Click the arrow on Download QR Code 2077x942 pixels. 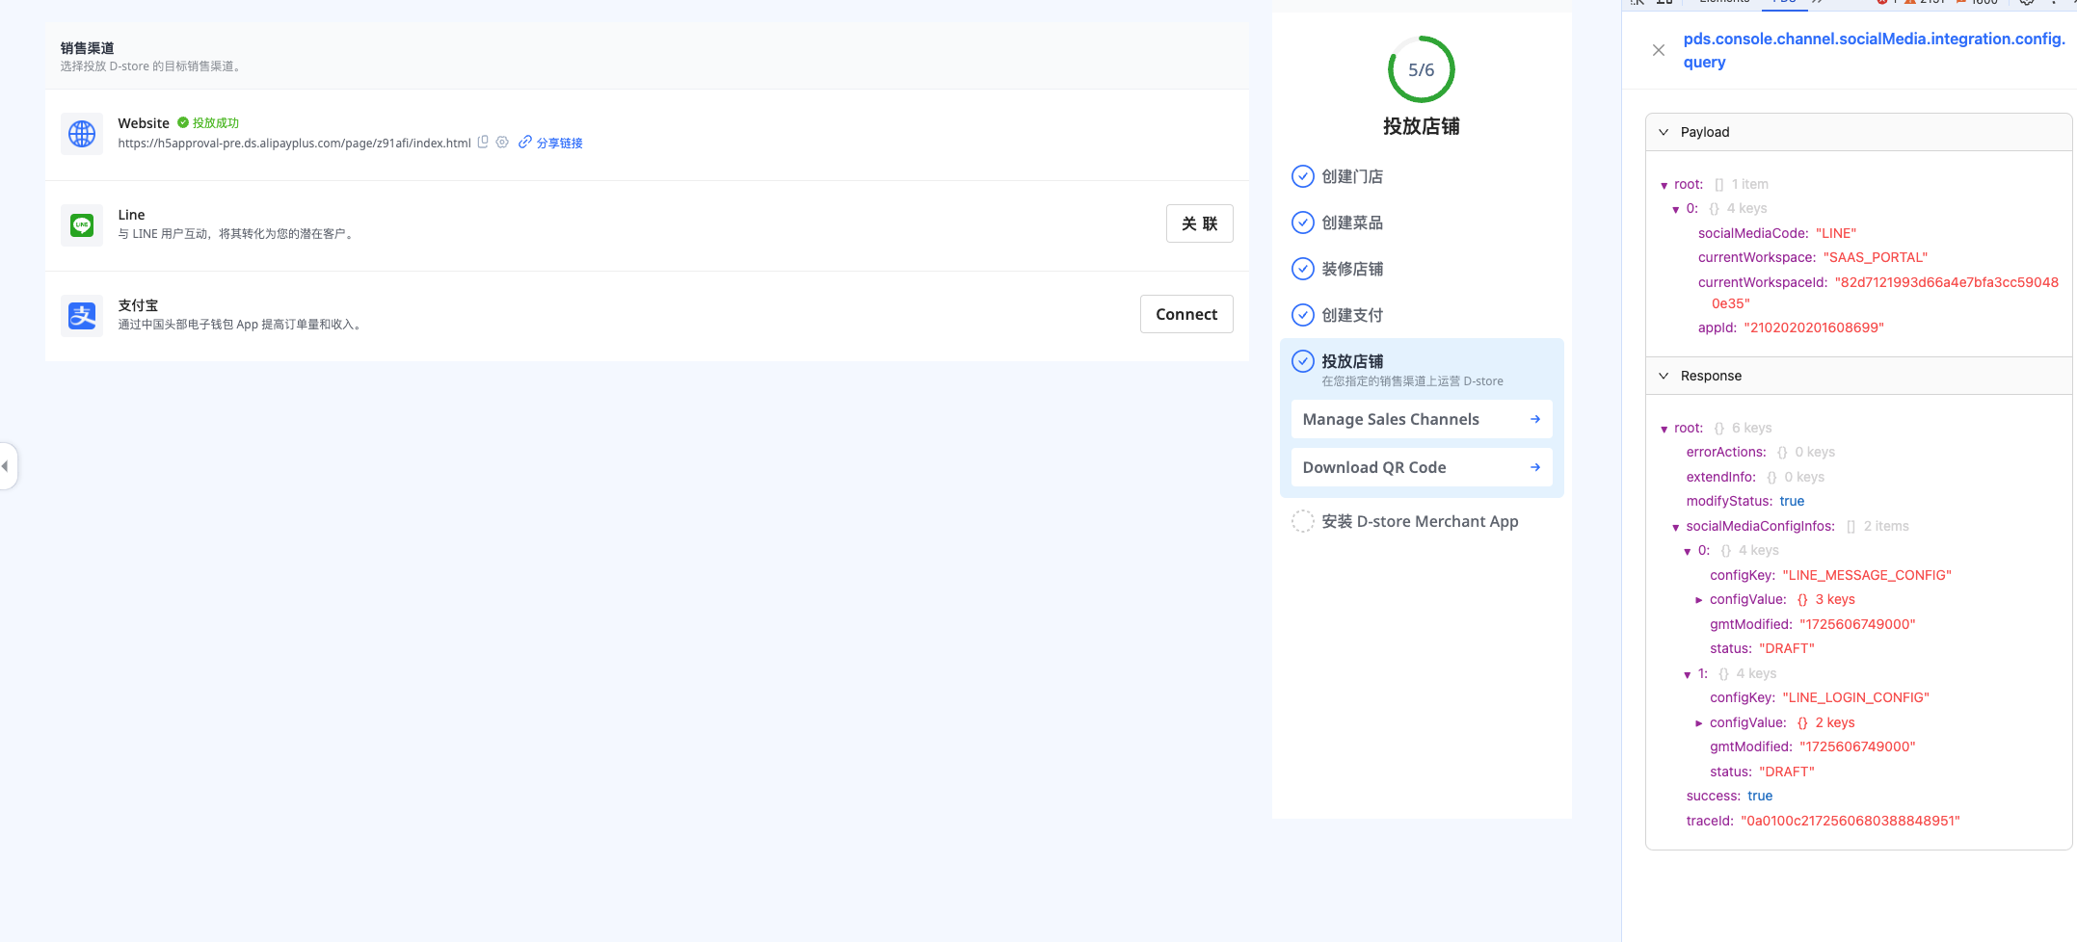[1535, 467]
